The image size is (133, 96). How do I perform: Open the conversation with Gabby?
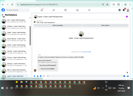pos(15,34)
